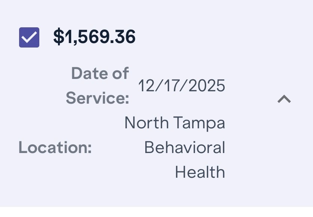This screenshot has height=217, width=313.
Task: Click the Date of Service label
Action: click(97, 86)
